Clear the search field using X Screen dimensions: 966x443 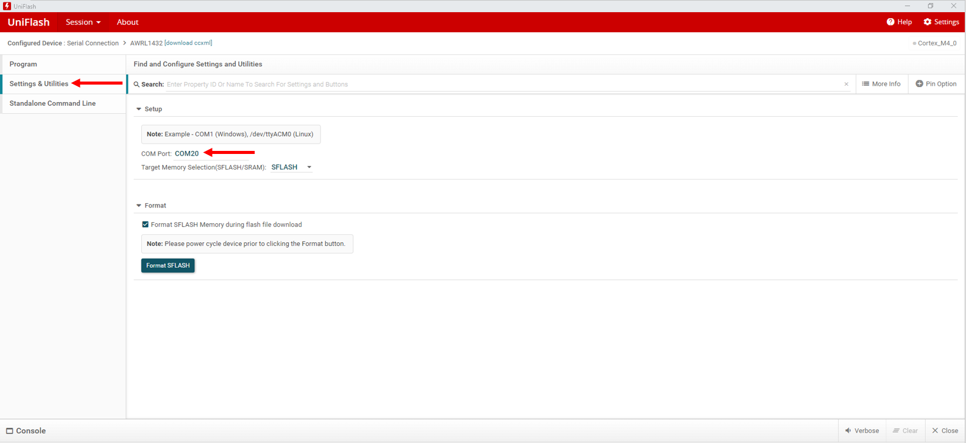(x=846, y=85)
